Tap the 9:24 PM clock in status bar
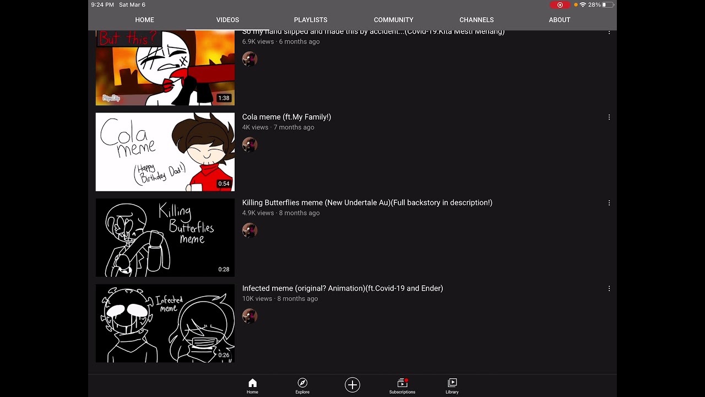 coord(102,5)
